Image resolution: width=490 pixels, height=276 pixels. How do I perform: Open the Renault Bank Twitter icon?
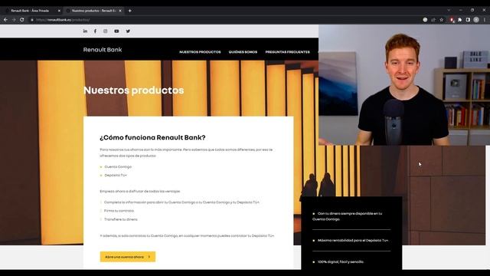(x=128, y=31)
